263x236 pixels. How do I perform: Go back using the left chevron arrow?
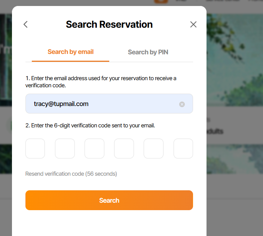(x=25, y=25)
